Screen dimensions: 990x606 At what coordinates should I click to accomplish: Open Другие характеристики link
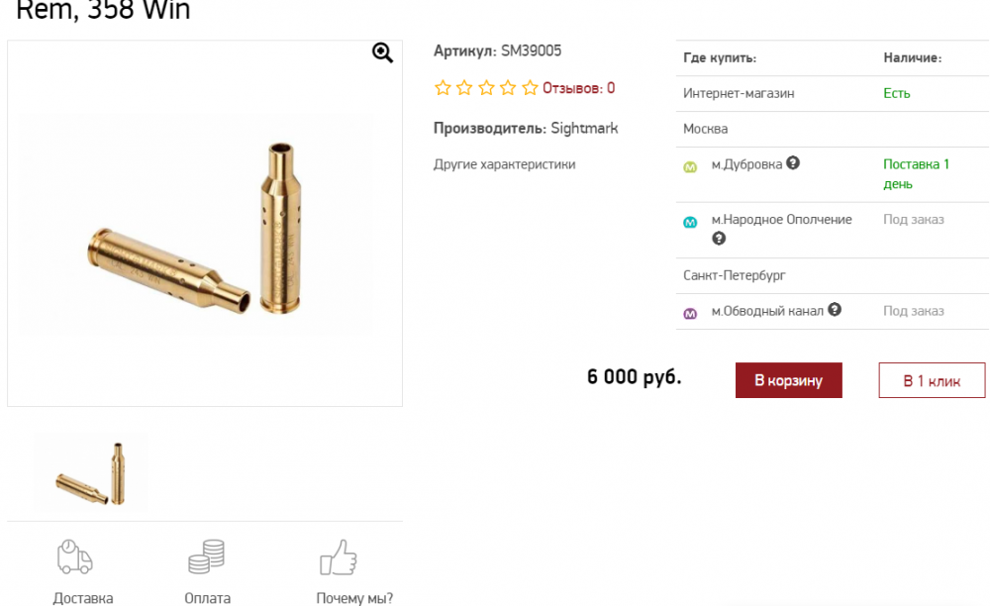[504, 164]
